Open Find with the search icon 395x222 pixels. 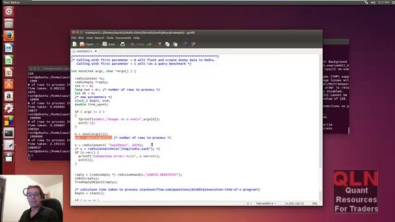[185, 44]
